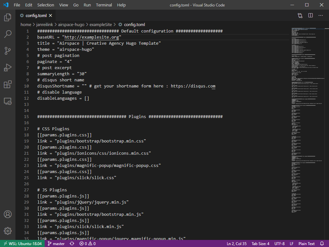The height and width of the screenshot is (247, 329).
Task: Open the Search view icon
Action: coord(8,34)
